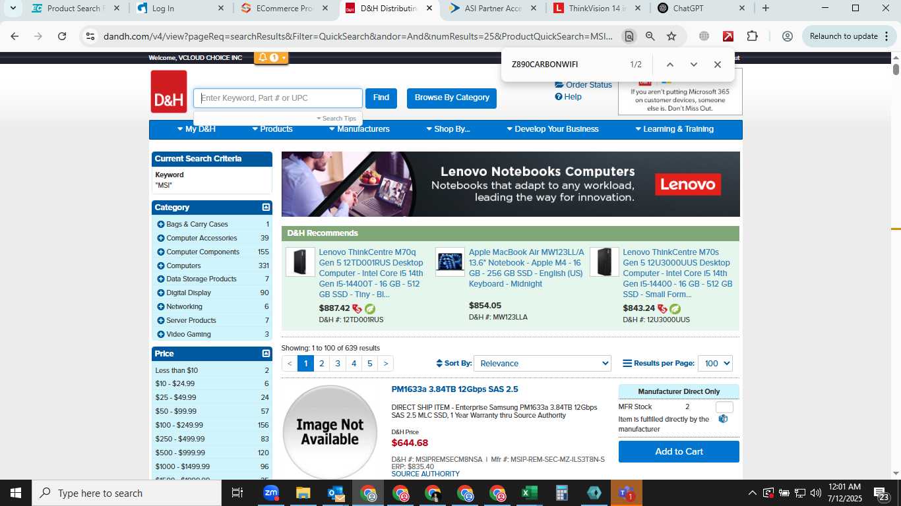
Task: Open Lenovo ThinkCentre M70q product link
Action: pyautogui.click(x=371, y=273)
